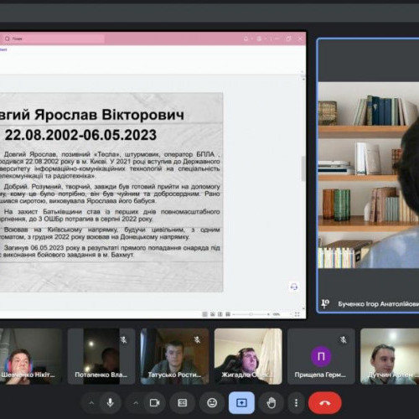Open more options three-dot menu
This screenshot has height=419, width=419.
(x=296, y=403)
